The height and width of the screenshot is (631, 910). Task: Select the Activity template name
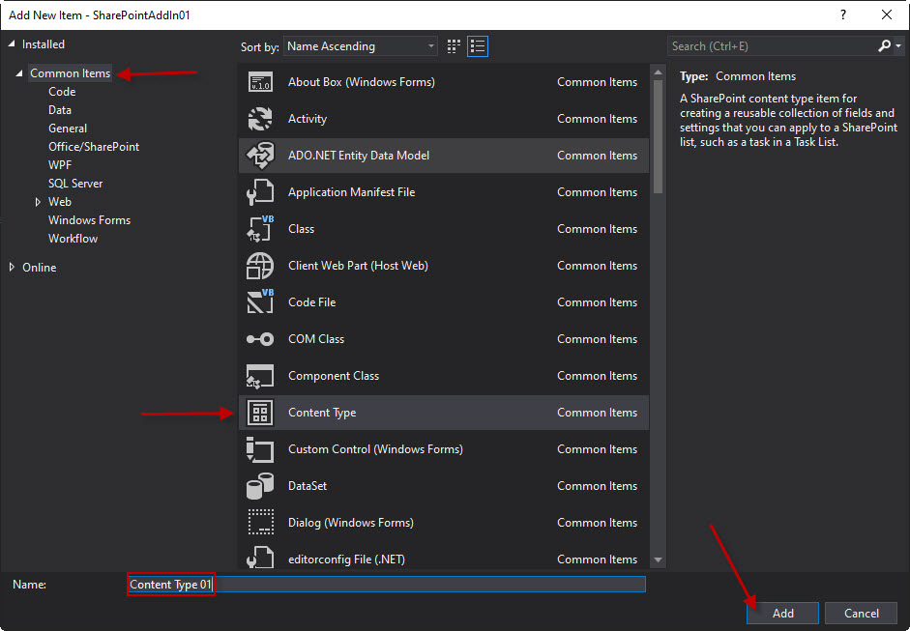click(x=308, y=119)
